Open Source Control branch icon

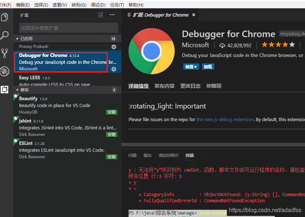coord(4,53)
